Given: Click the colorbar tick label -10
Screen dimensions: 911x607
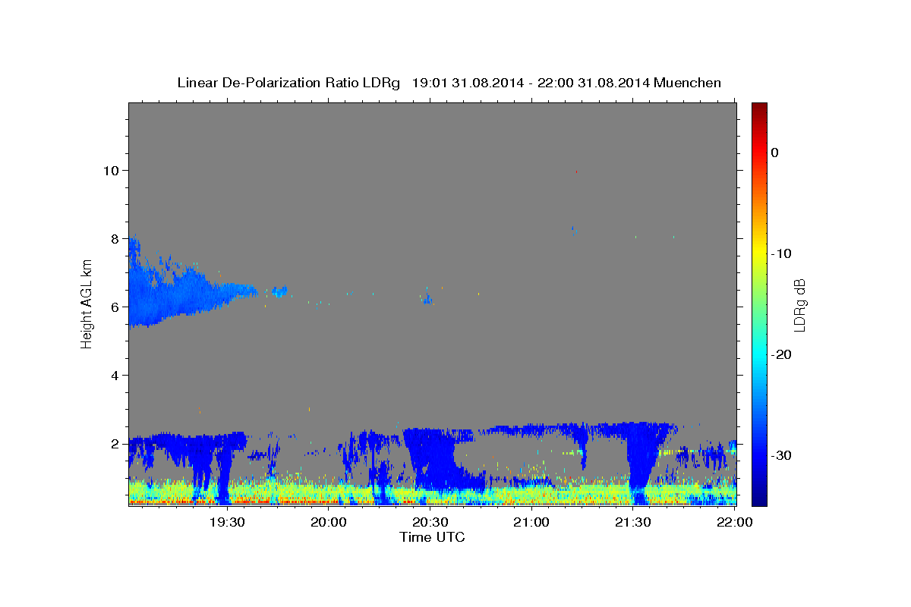Looking at the screenshot, I should (x=780, y=253).
